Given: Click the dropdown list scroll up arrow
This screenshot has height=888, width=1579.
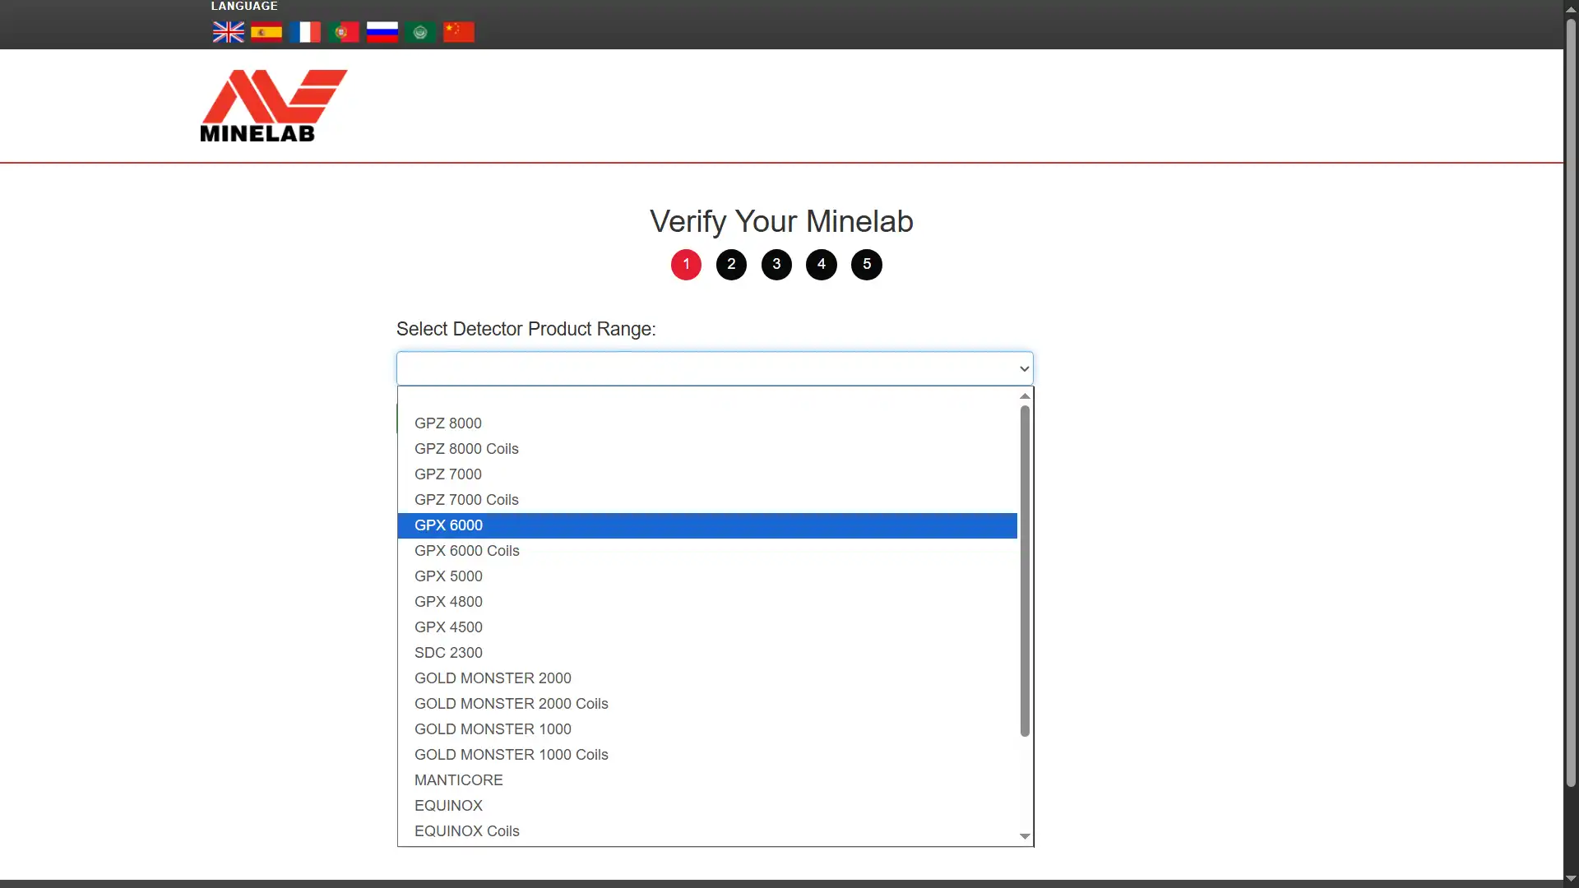Looking at the screenshot, I should coord(1025,396).
